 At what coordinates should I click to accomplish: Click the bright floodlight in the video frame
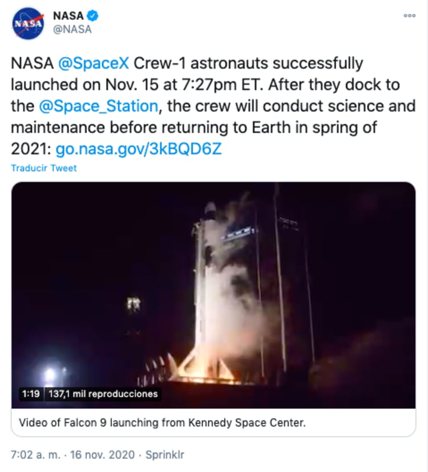tap(50, 375)
